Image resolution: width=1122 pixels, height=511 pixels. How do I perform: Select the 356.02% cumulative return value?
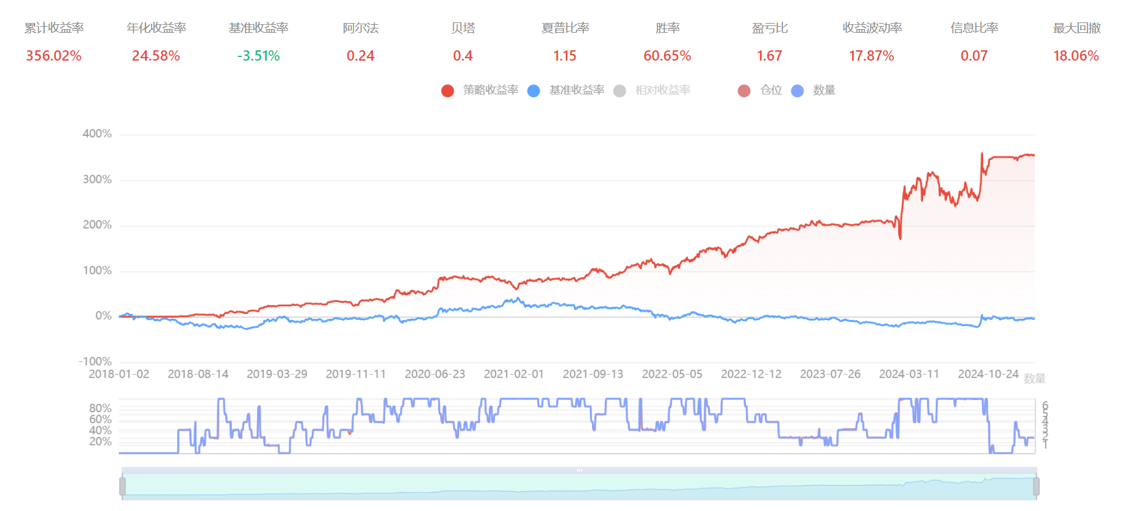53,56
